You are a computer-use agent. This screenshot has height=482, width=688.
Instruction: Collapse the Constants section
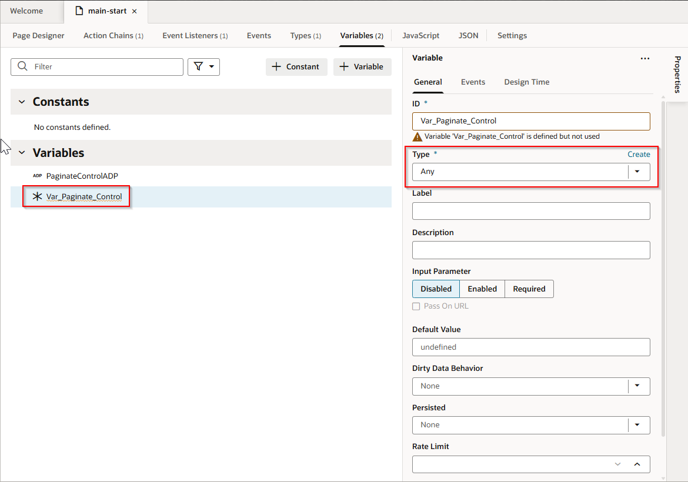(22, 102)
